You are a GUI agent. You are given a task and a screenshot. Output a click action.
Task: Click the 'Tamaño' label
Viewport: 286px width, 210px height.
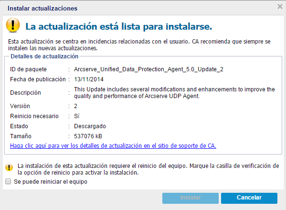tap(21, 136)
